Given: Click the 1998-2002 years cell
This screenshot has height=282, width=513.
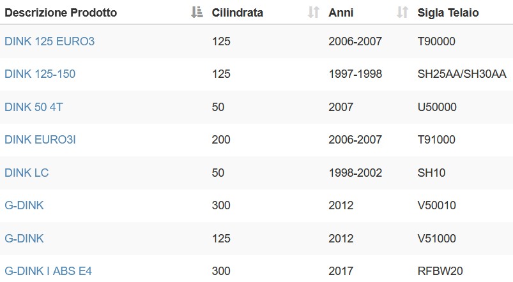Looking at the screenshot, I should coord(355,173).
